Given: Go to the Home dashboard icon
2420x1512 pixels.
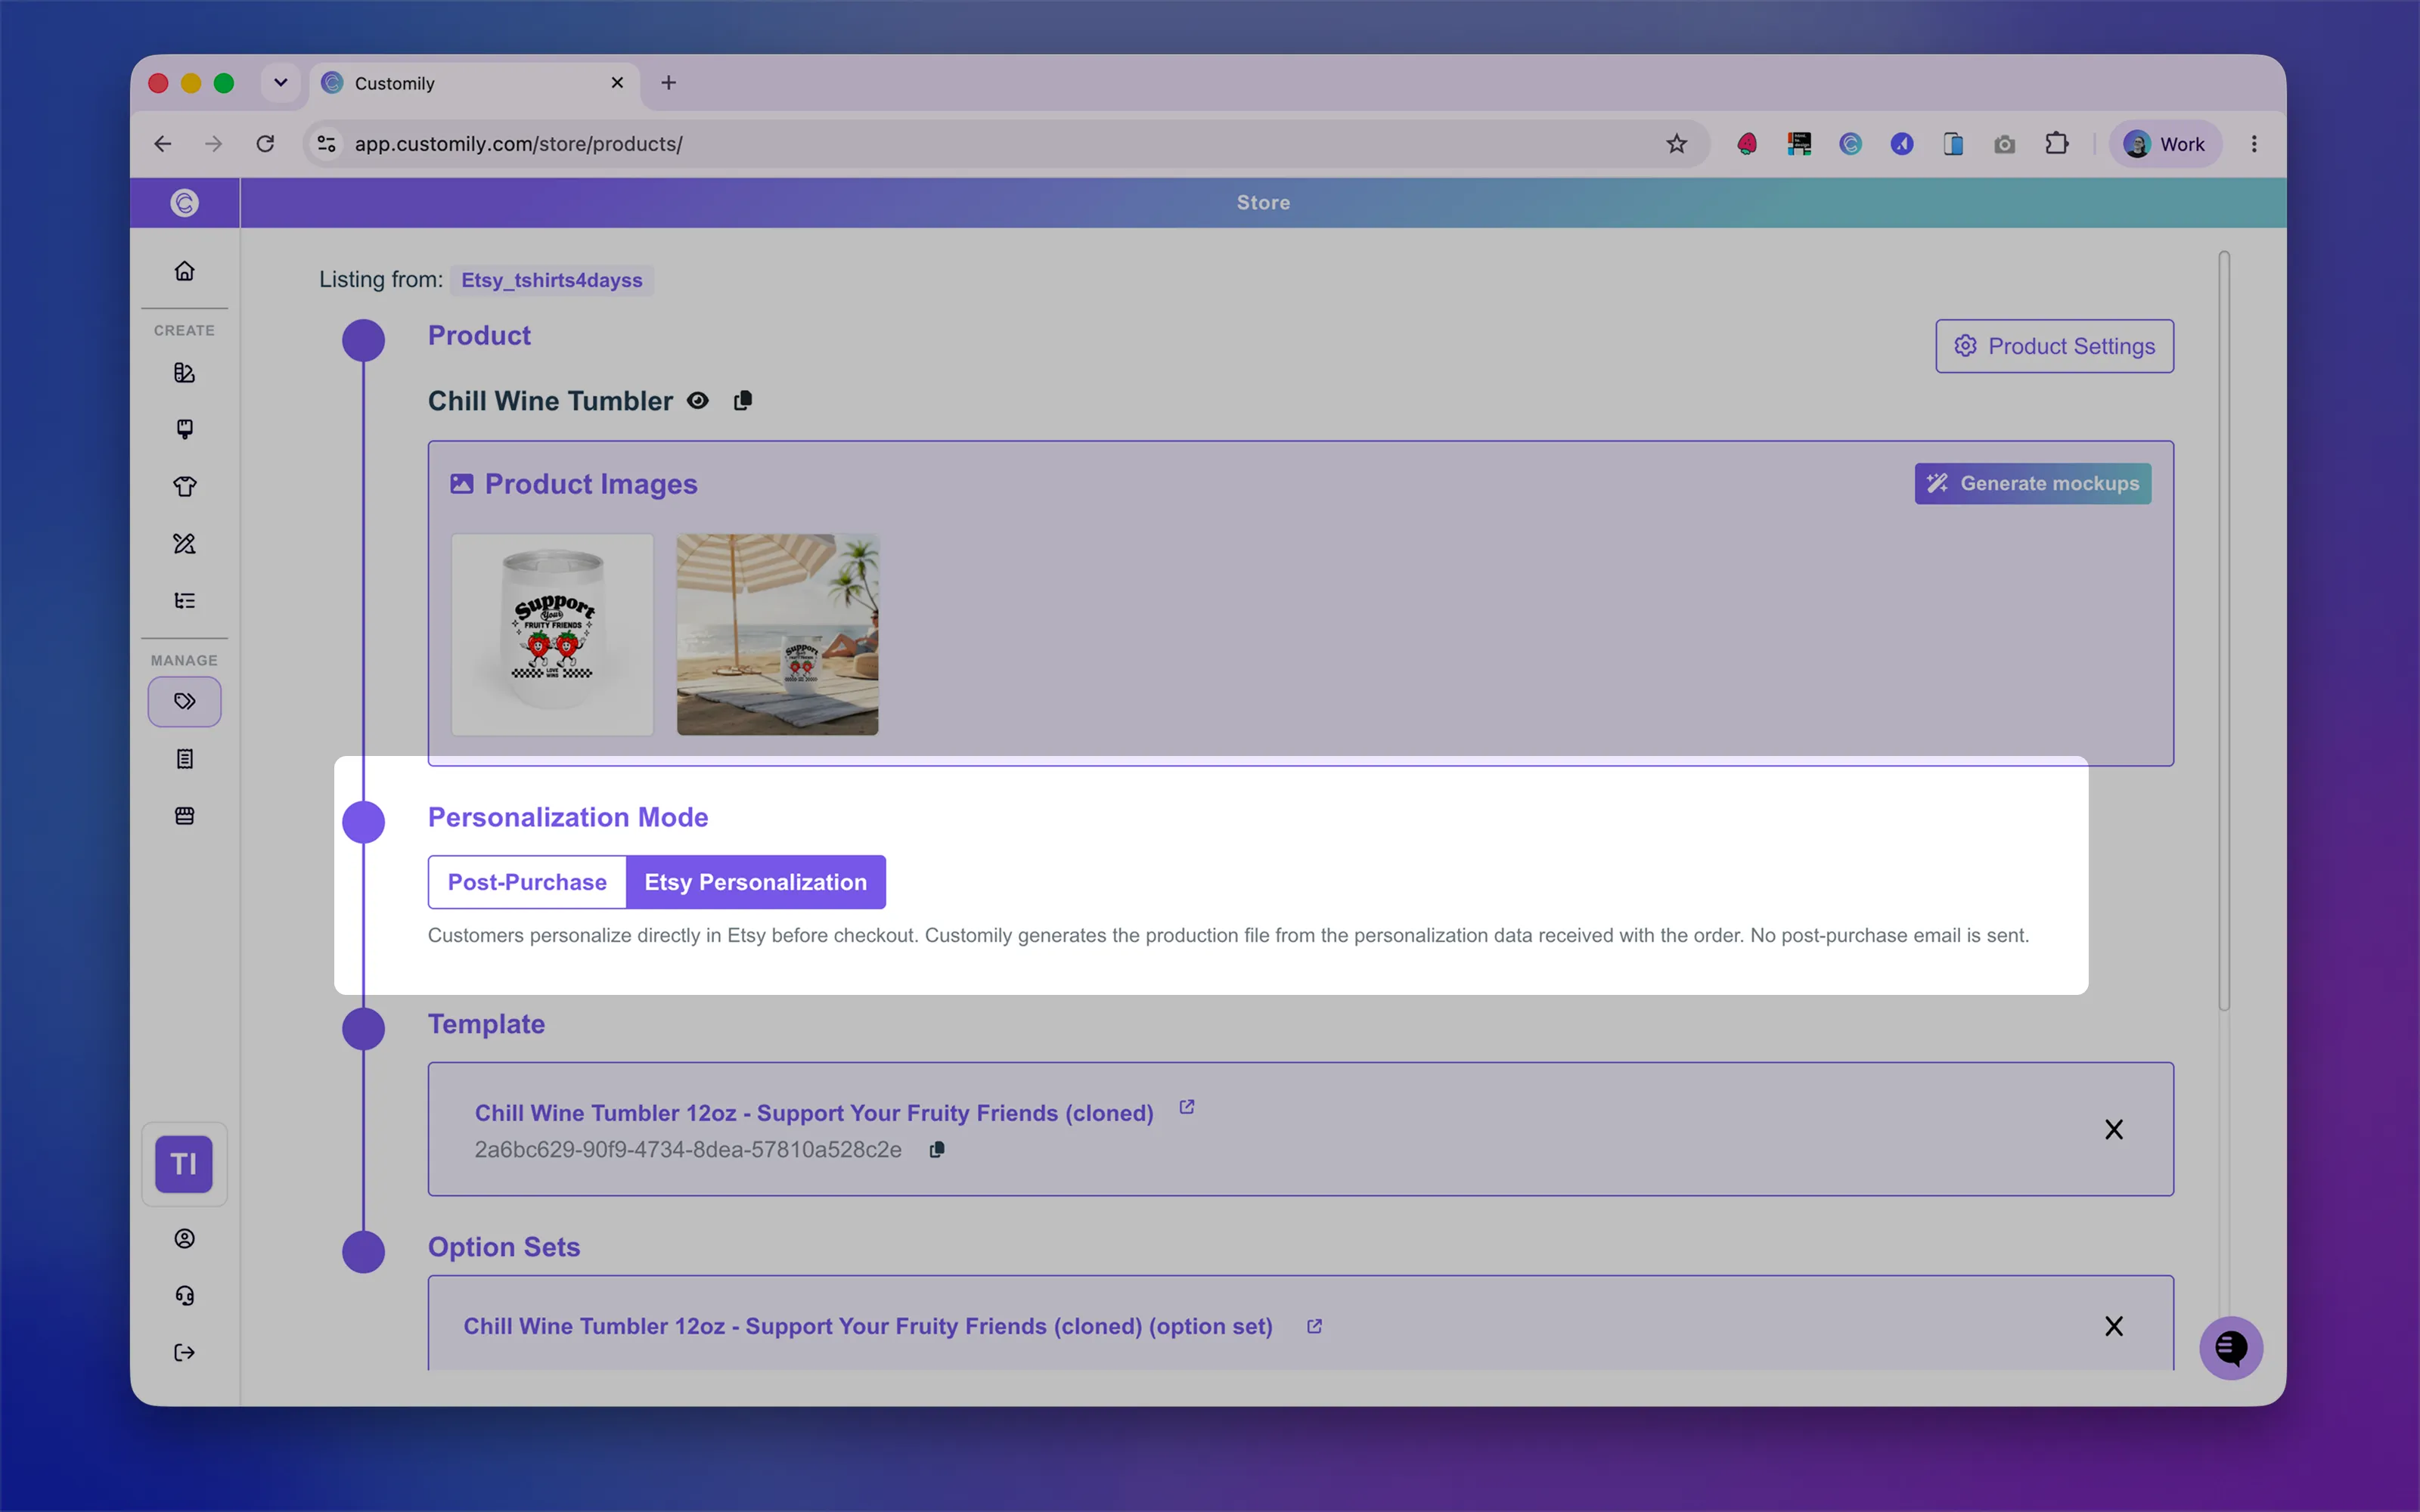Looking at the screenshot, I should coord(185,271).
